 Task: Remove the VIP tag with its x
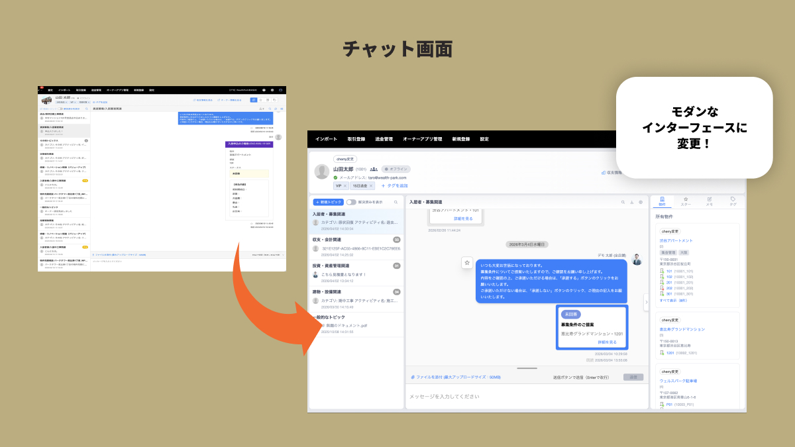pyautogui.click(x=345, y=186)
